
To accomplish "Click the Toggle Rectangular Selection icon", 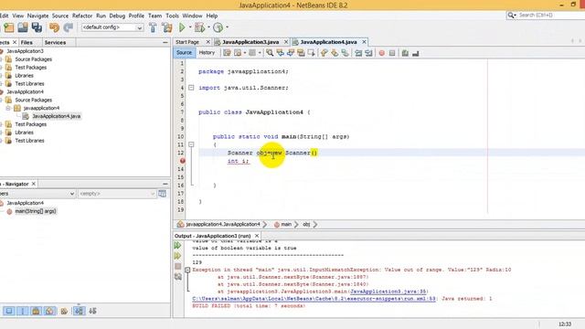I will tap(311, 53).
